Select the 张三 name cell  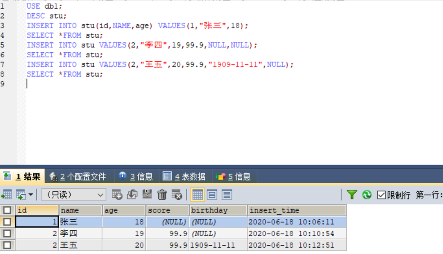tap(80, 222)
